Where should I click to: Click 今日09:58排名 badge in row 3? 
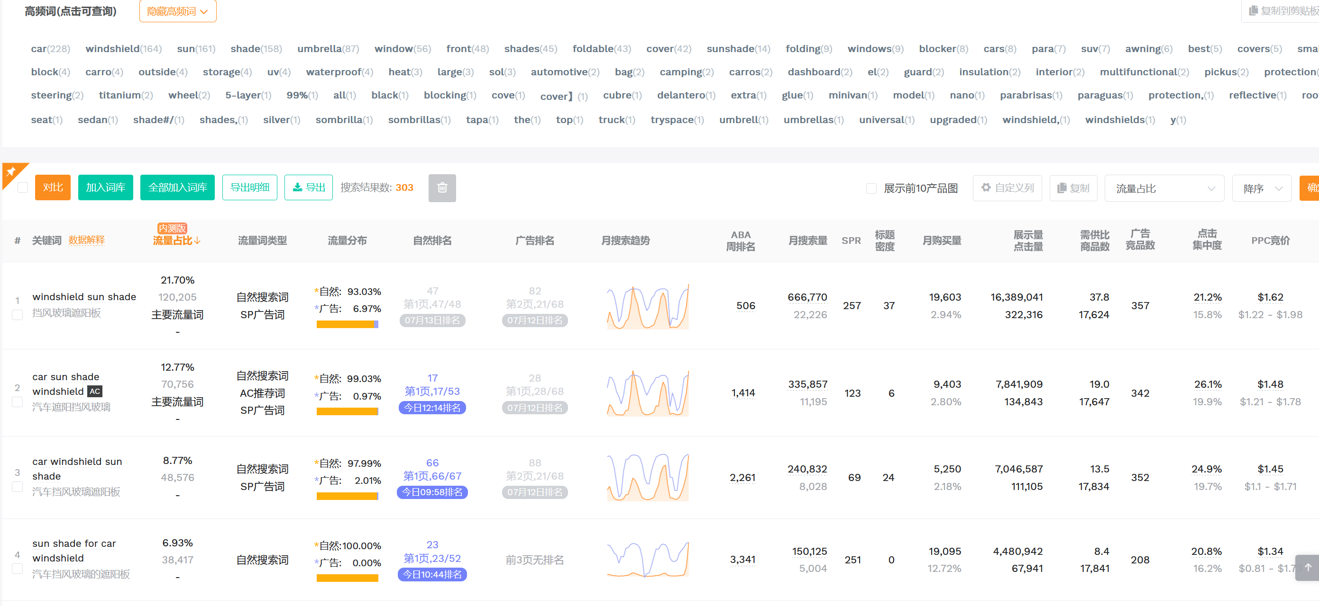click(x=432, y=492)
